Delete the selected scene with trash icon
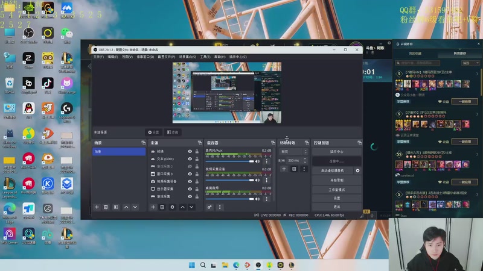The height and width of the screenshot is (271, 483). click(x=106, y=207)
